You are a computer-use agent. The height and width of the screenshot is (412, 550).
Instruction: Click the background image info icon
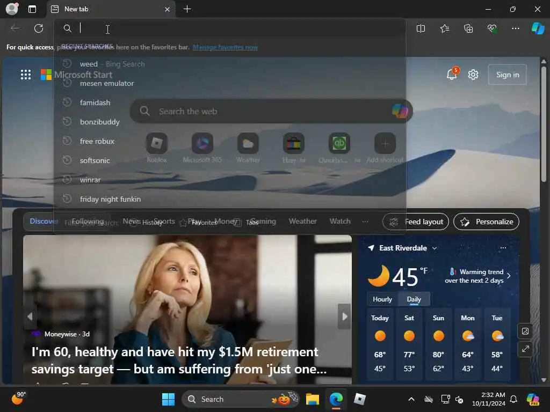525,331
